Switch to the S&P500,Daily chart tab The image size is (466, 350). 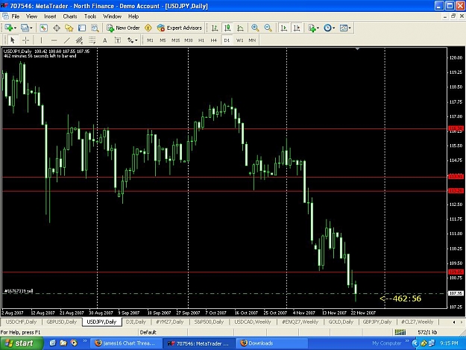(x=209, y=322)
